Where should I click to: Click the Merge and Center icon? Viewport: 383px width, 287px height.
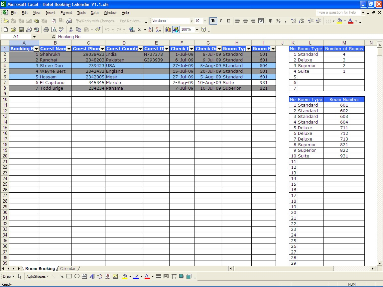click(261, 21)
